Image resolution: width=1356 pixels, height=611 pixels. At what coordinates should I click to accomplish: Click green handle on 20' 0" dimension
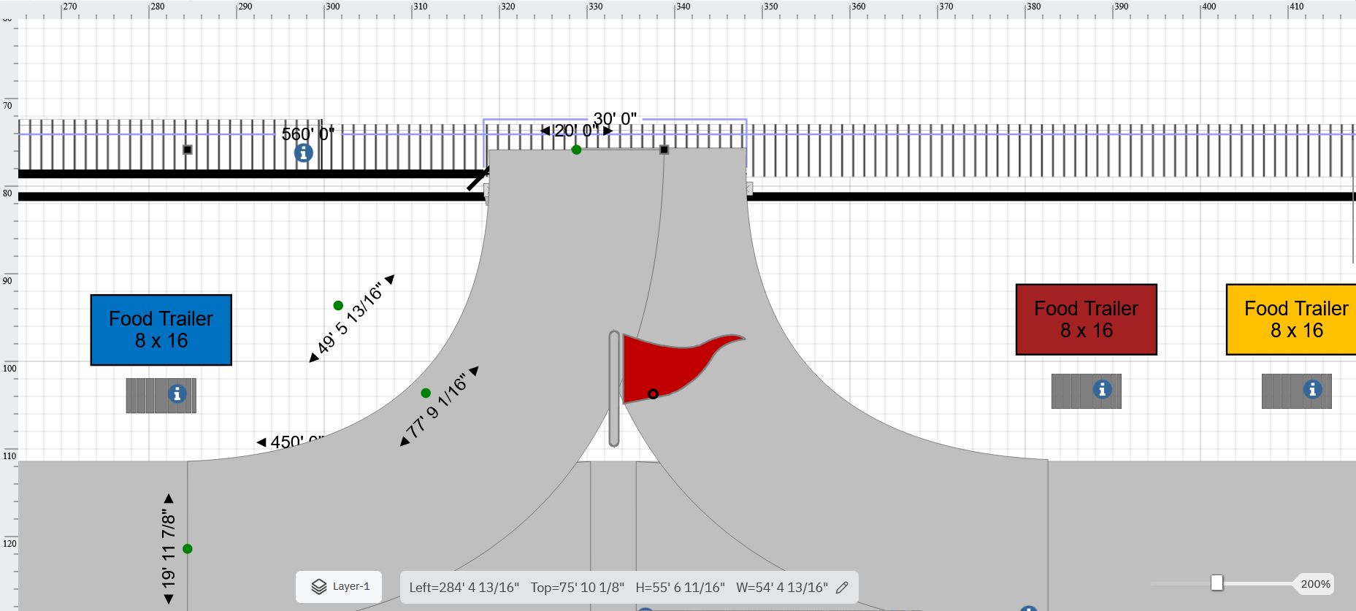tap(576, 150)
